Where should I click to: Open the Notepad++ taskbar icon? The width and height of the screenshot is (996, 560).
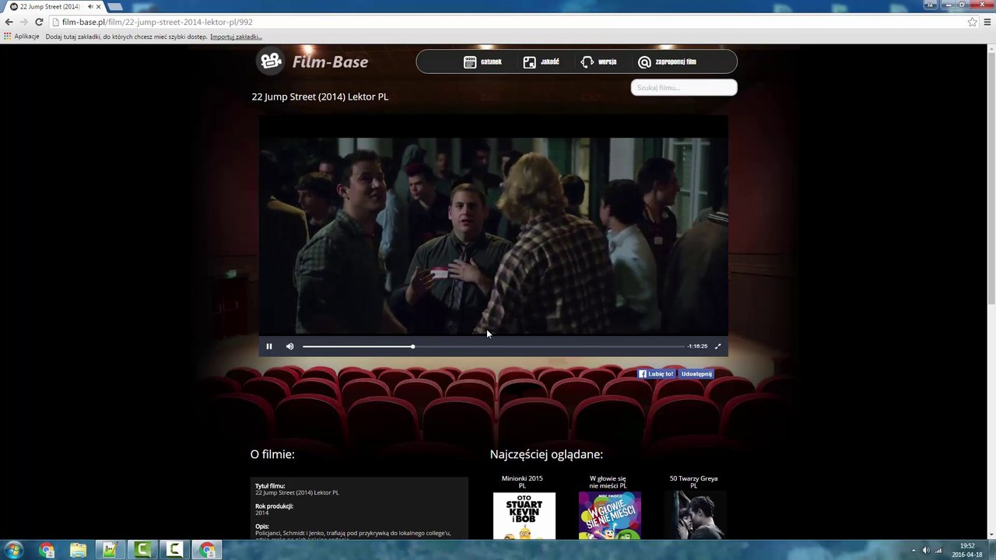click(110, 551)
